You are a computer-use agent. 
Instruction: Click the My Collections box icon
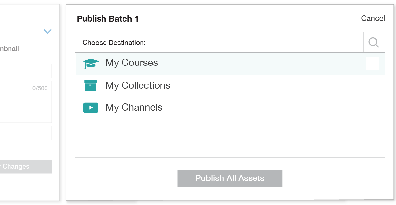pos(90,85)
